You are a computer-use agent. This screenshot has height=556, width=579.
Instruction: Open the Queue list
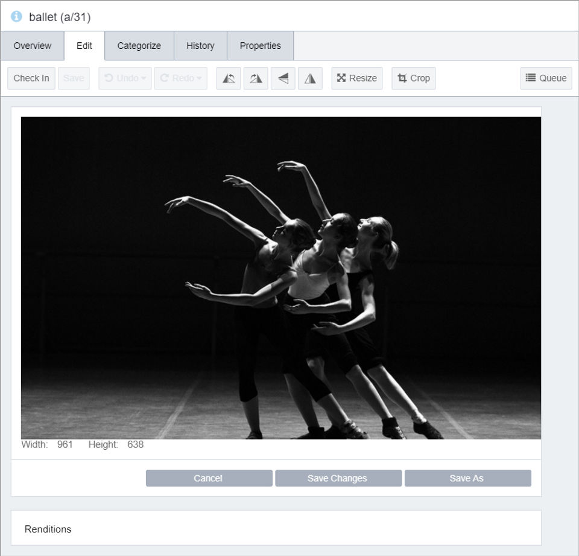546,78
